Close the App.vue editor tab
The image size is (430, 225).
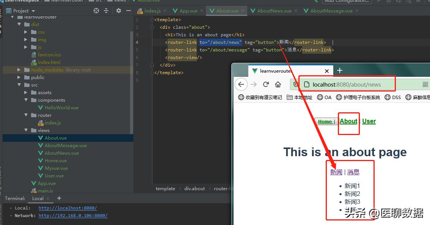202,11
